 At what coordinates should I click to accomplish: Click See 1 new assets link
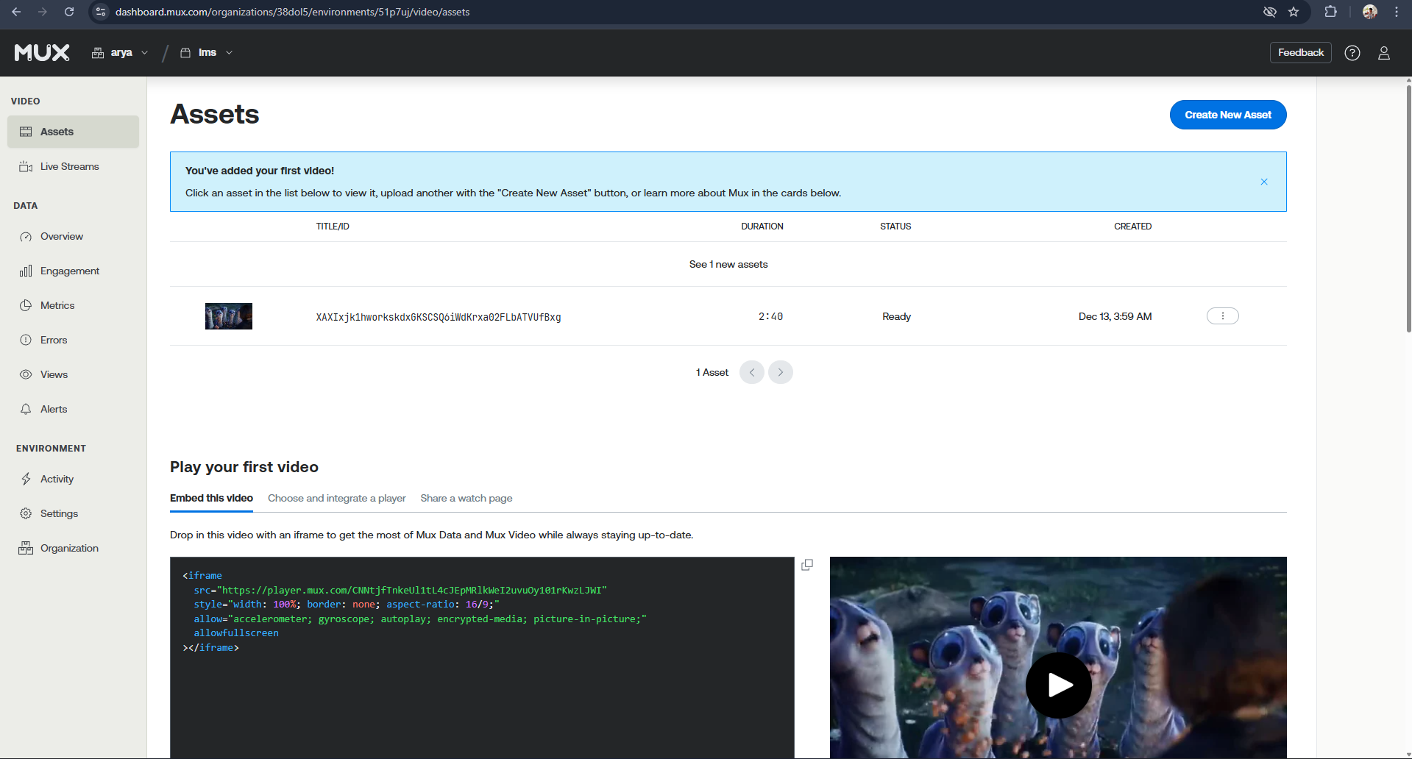(728, 264)
